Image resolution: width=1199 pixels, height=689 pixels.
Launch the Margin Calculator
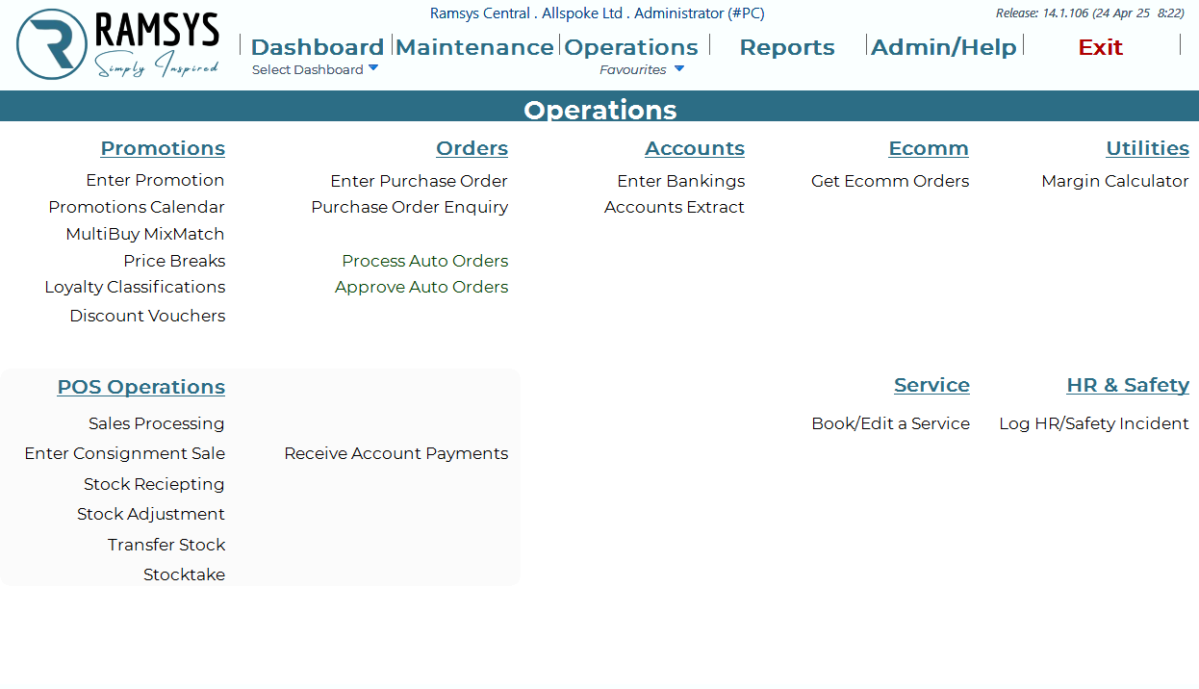1115,181
